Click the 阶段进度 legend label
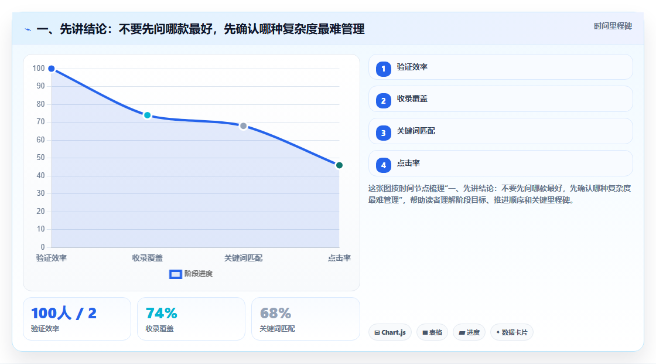656x364 pixels. click(x=199, y=274)
